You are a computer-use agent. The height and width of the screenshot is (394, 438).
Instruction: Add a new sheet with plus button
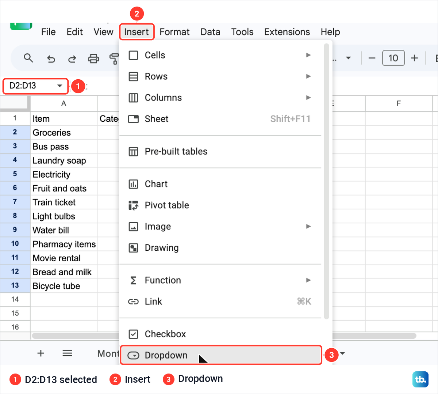tap(41, 353)
